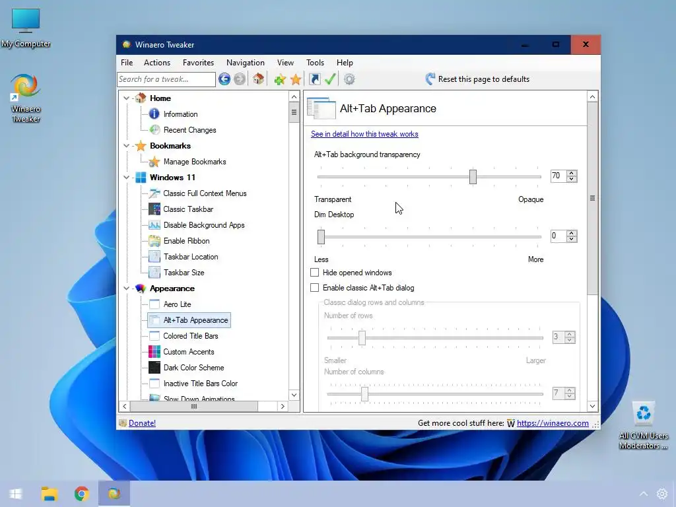Collapse the Home tree node
Image resolution: width=676 pixels, height=507 pixels.
point(126,98)
